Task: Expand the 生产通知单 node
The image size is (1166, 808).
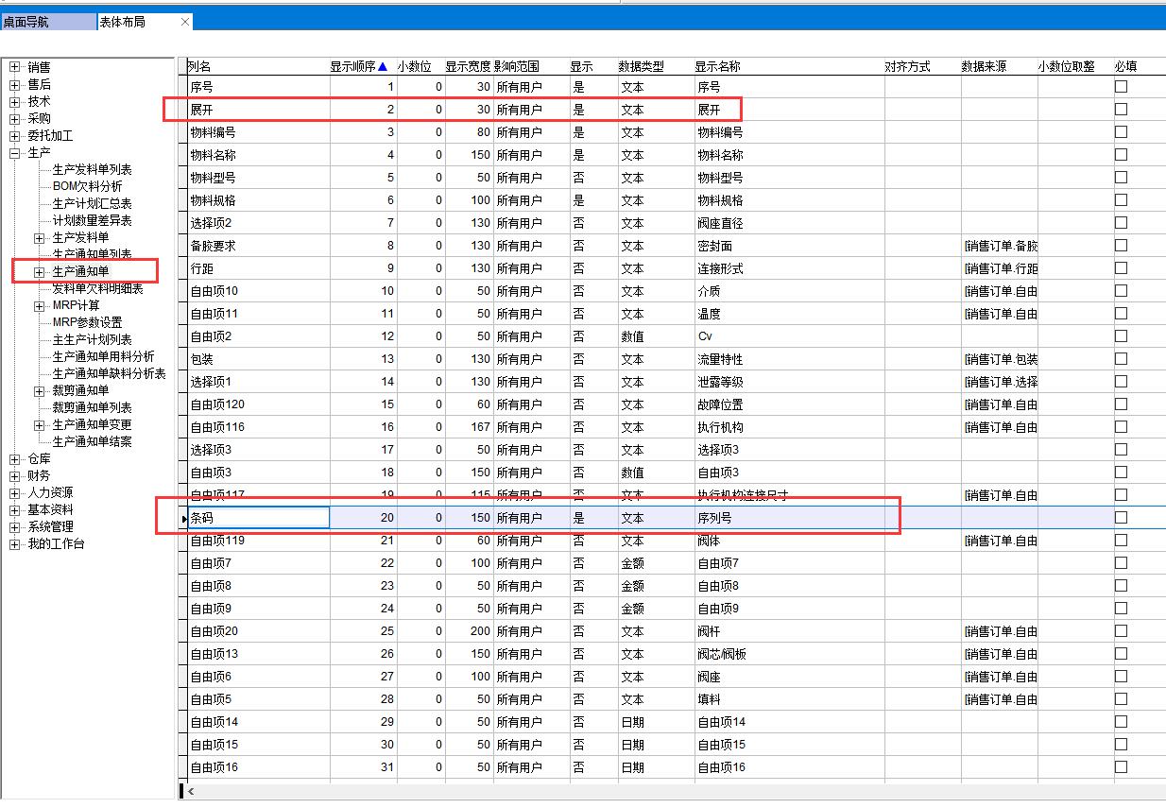Action: (x=40, y=272)
